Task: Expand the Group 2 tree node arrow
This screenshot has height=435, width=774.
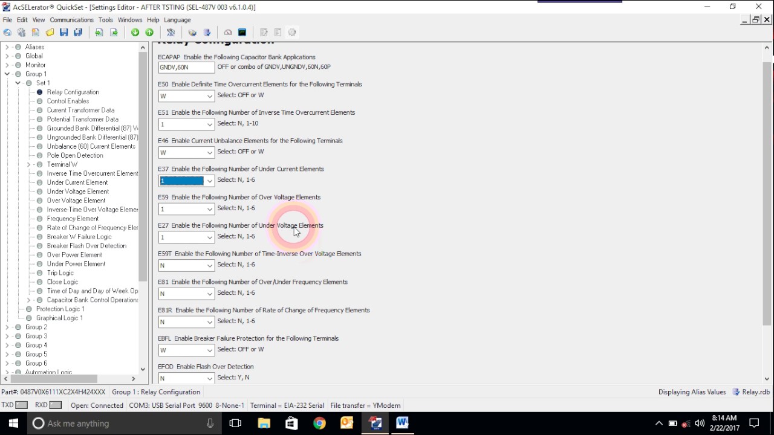Action: [x=7, y=327]
